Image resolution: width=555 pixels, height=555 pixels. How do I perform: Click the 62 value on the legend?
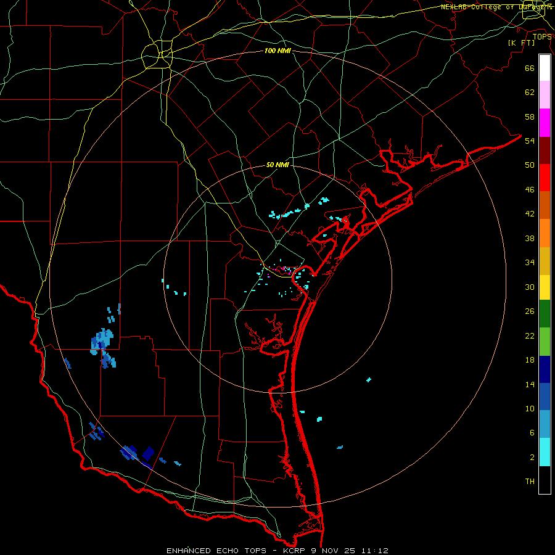pyautogui.click(x=530, y=92)
